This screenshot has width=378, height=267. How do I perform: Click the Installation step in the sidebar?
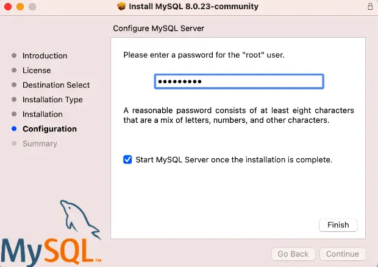(x=43, y=114)
